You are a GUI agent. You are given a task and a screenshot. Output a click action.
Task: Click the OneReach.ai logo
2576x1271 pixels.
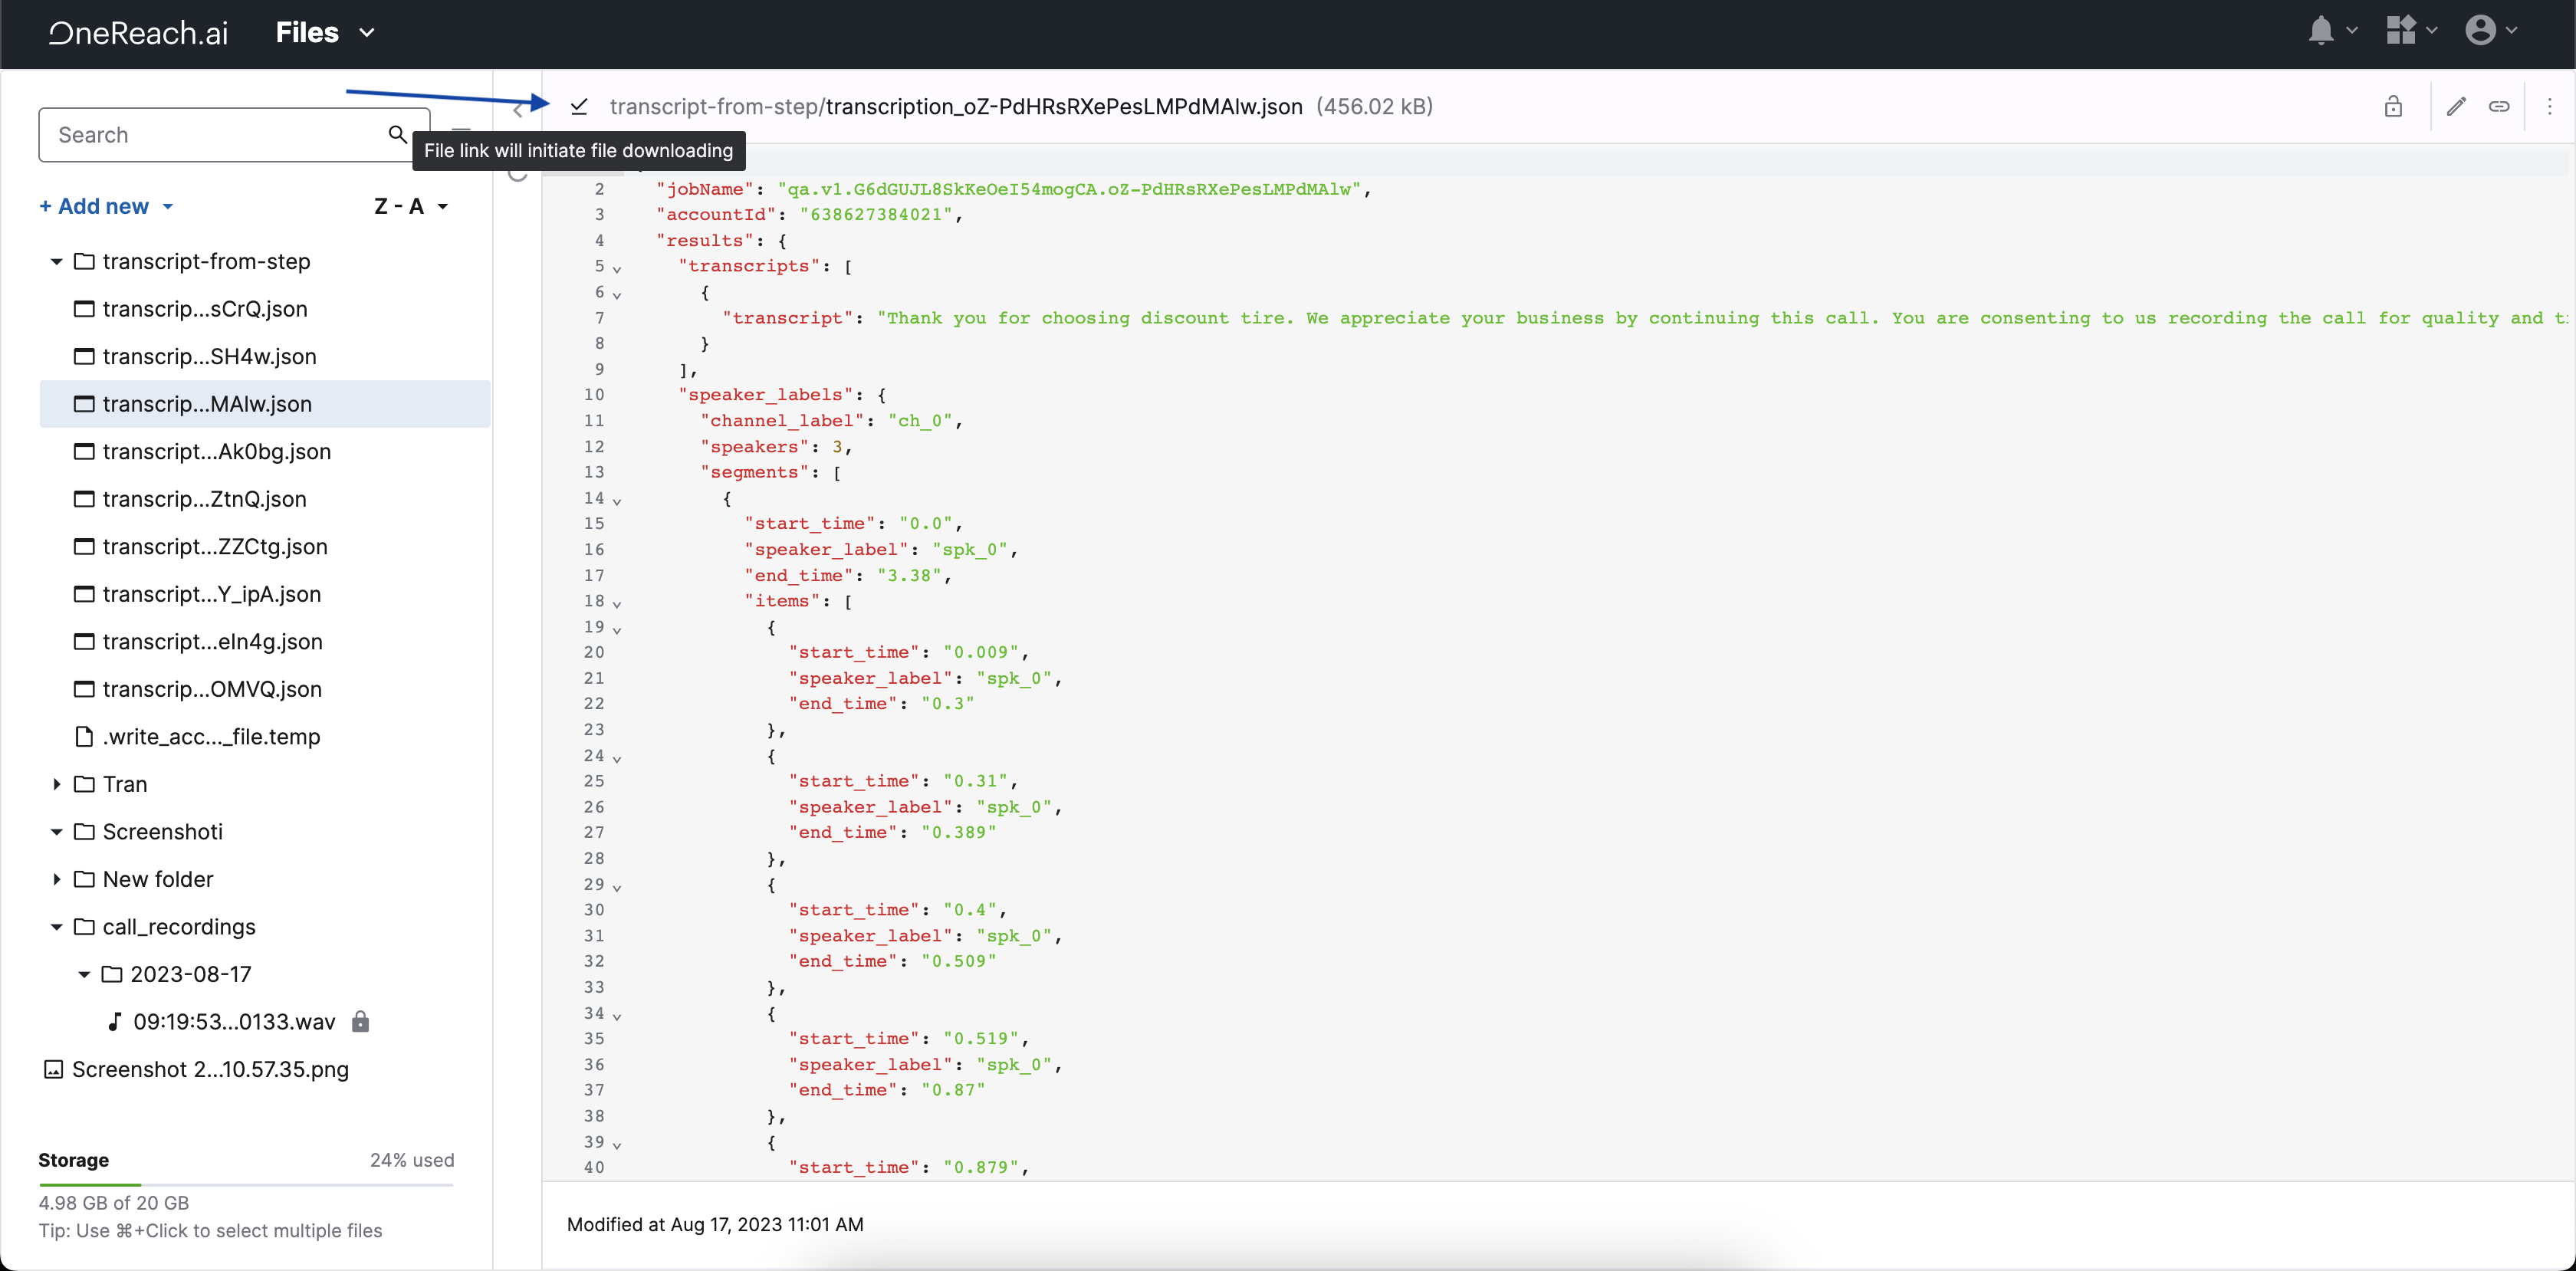(138, 32)
